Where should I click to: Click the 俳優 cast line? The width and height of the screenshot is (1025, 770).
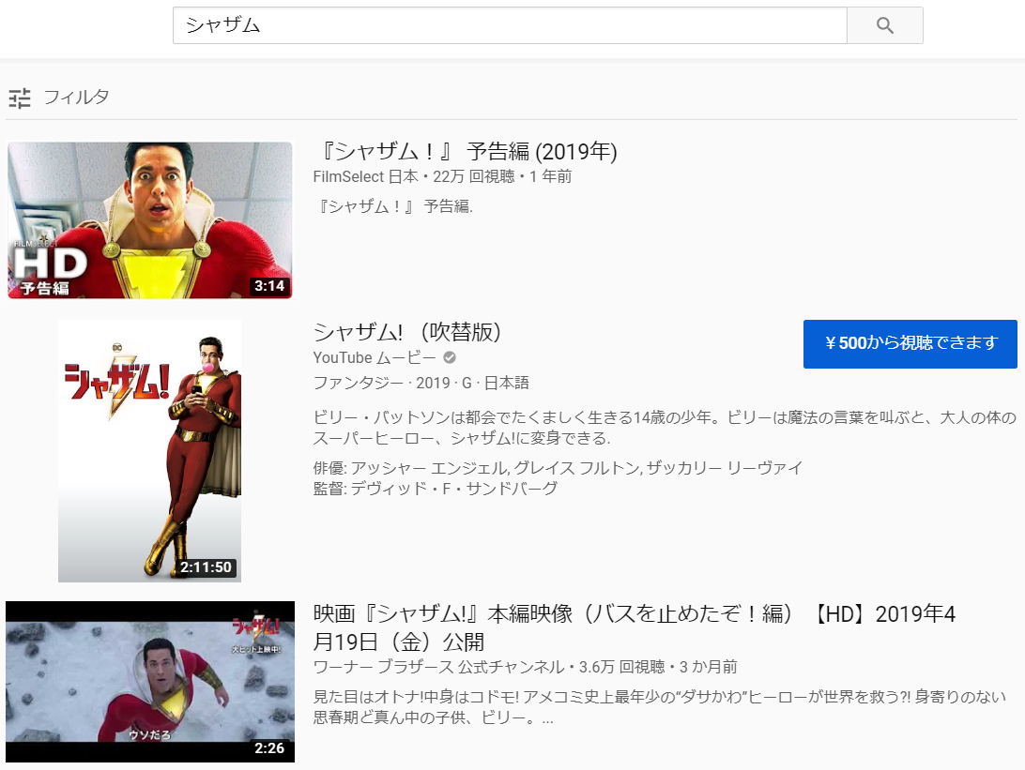coord(558,468)
